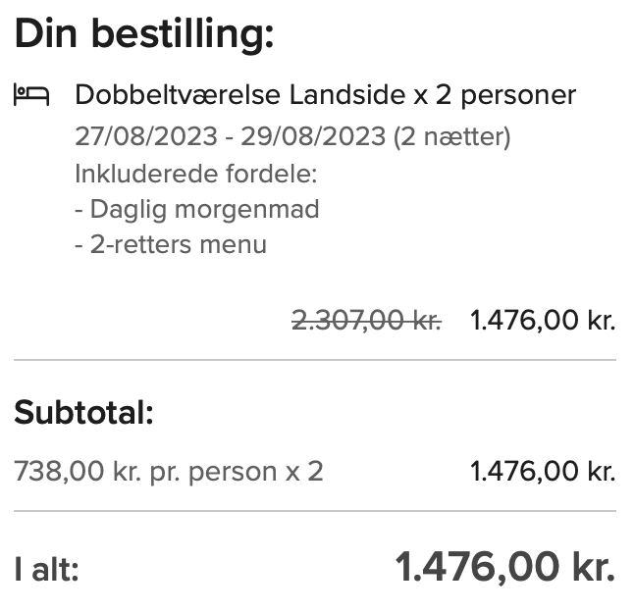Click the divider line above 'I alt:'
634x612 pixels.
315,511
